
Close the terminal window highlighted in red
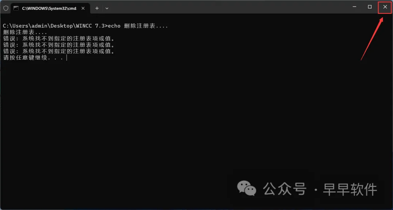click(385, 7)
